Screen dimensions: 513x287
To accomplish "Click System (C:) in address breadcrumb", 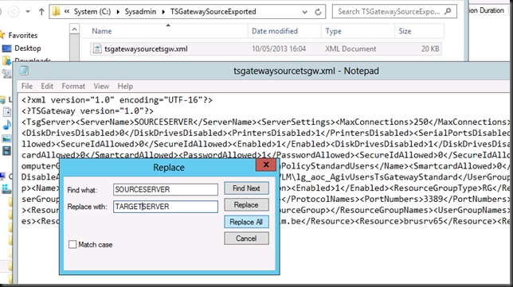I will point(92,12).
